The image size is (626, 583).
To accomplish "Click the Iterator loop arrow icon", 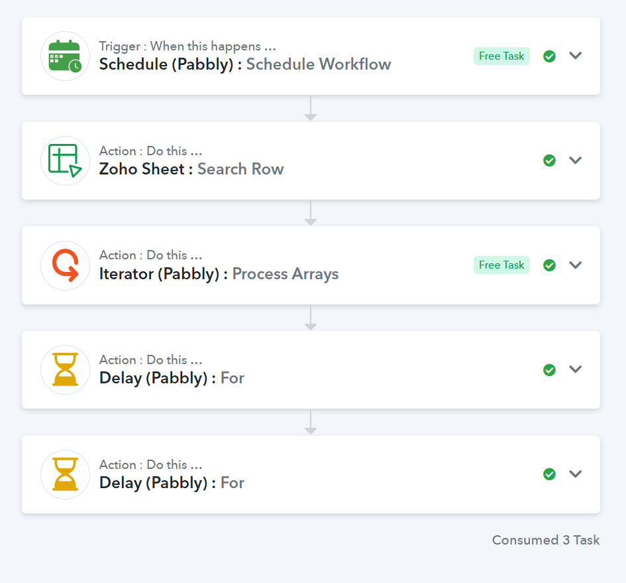I will 65,265.
